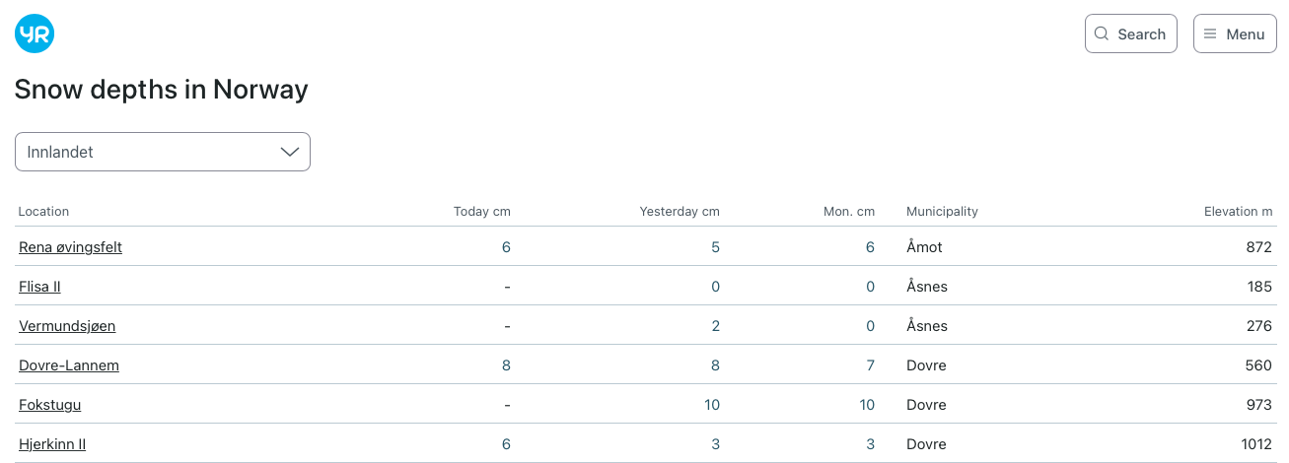Click the Elevation m column header
Image resolution: width=1289 pixels, height=463 pixels.
[x=1239, y=211]
